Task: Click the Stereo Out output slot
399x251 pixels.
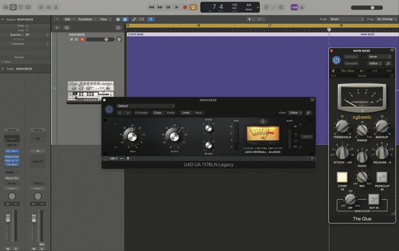Action: click(x=12, y=178)
